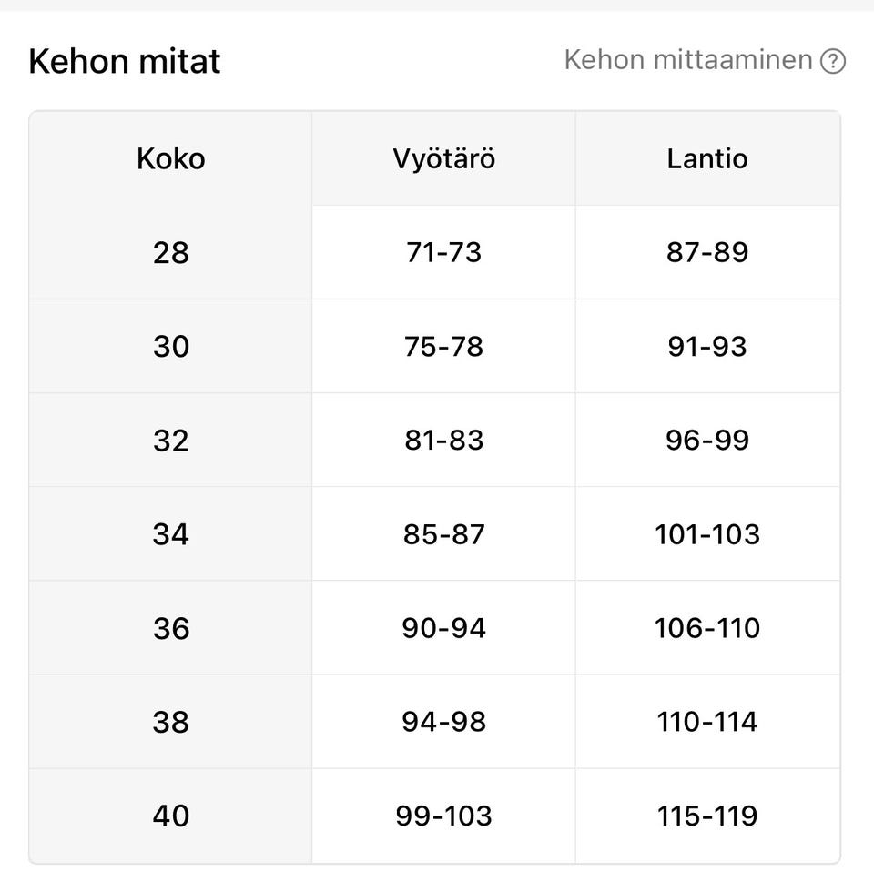The image size is (874, 872).
Task: Click the Vyötärö column header
Action: 443,158
